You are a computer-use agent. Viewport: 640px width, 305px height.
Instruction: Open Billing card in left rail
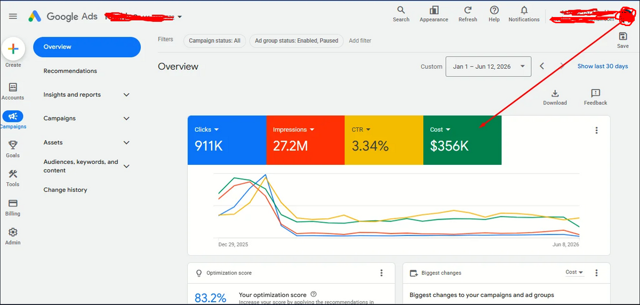click(x=13, y=203)
